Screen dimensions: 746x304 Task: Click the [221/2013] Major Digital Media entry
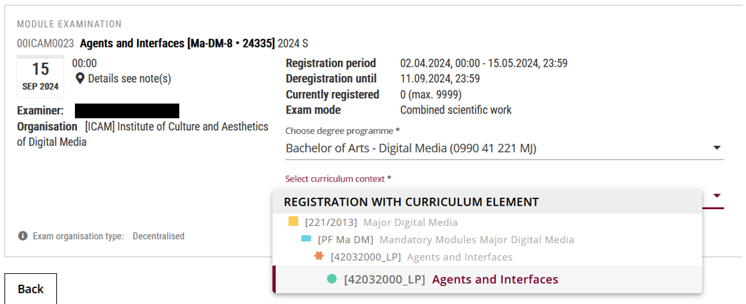point(373,222)
